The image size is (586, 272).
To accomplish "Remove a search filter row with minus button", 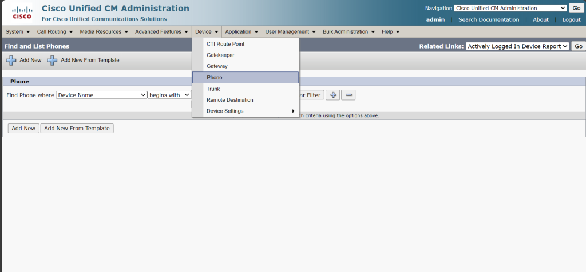I will 349,95.
